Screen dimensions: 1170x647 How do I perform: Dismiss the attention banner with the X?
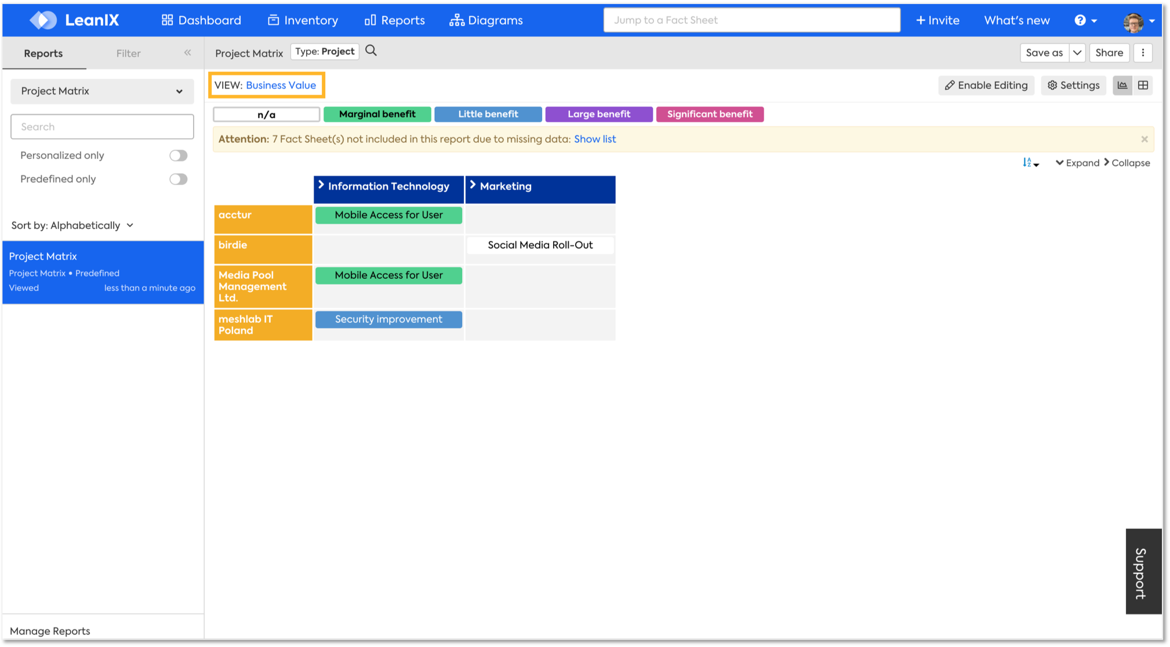click(x=1144, y=139)
